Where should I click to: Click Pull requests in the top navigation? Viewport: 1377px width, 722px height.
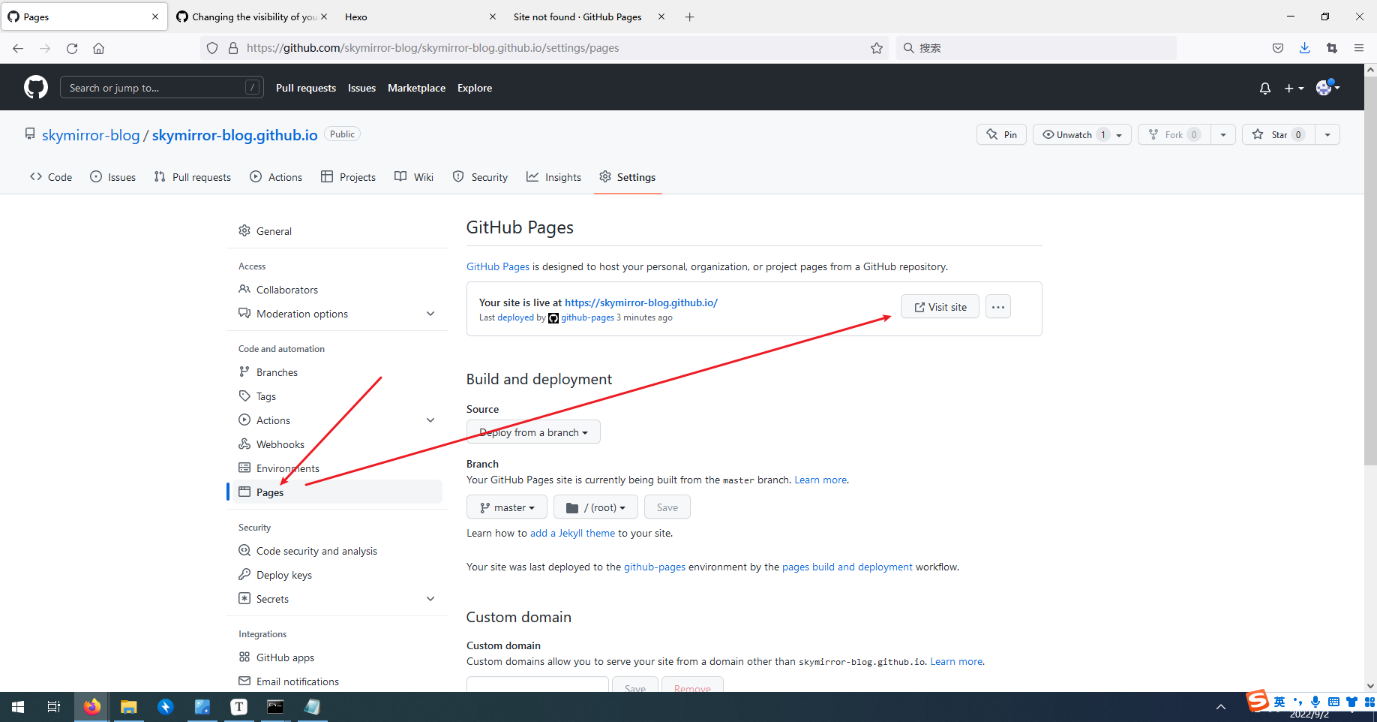coord(306,88)
